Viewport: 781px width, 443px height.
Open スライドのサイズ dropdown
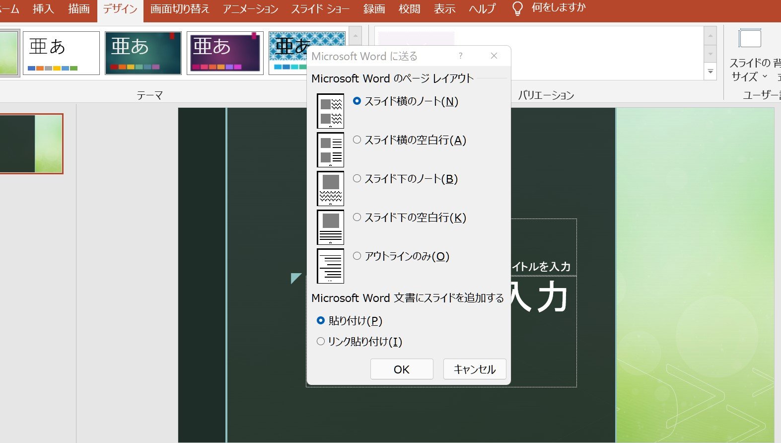tap(750, 70)
